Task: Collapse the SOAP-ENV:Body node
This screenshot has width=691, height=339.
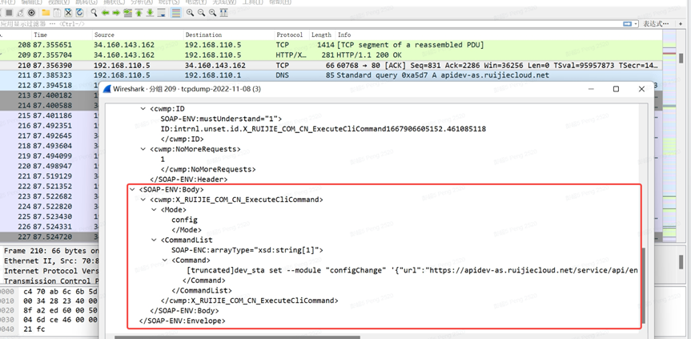Action: (x=132, y=190)
